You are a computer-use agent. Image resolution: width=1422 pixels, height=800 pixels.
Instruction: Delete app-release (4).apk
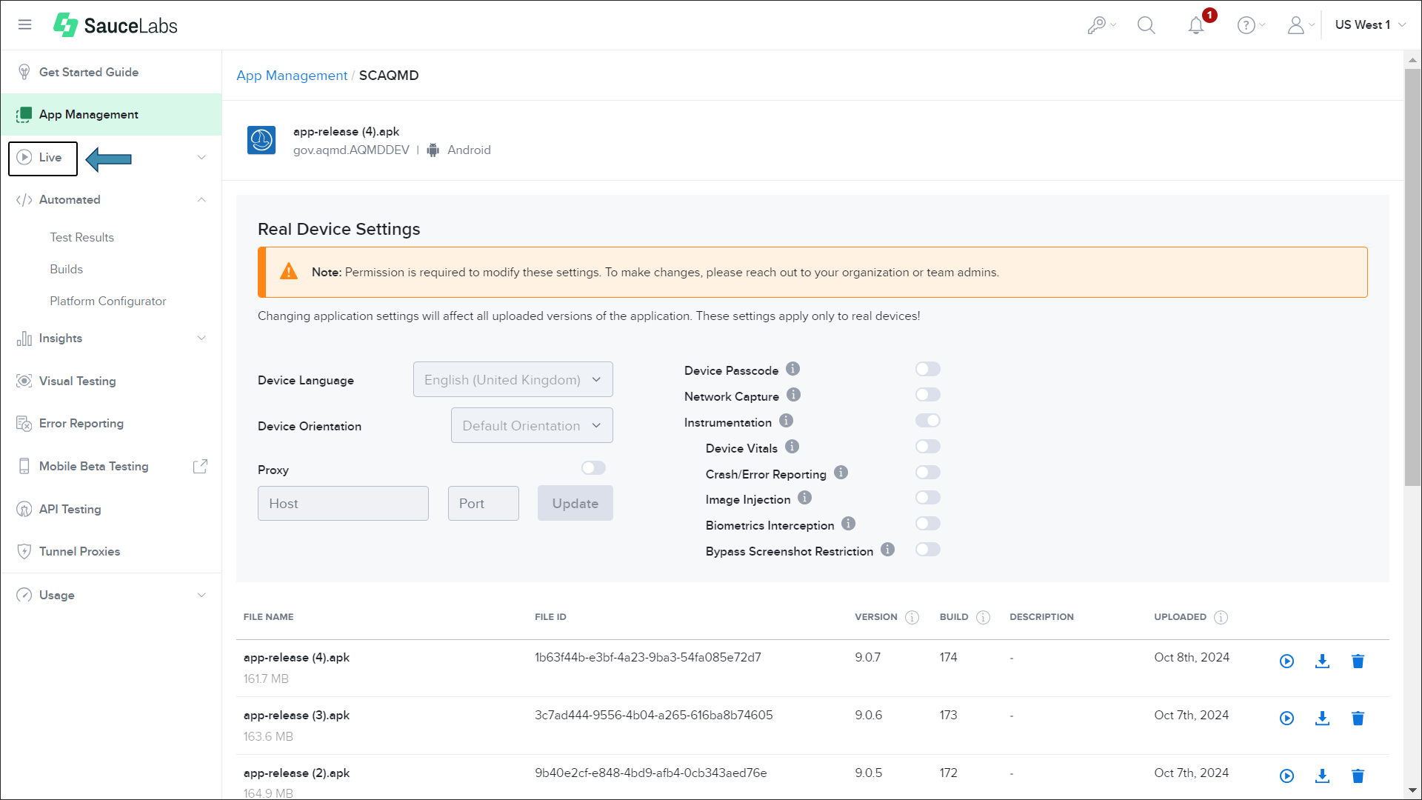tap(1358, 661)
